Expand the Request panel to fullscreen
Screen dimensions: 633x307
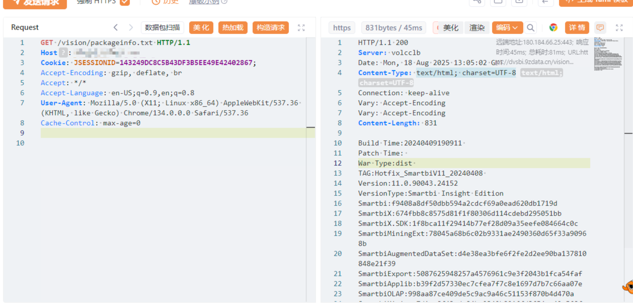[x=301, y=28]
